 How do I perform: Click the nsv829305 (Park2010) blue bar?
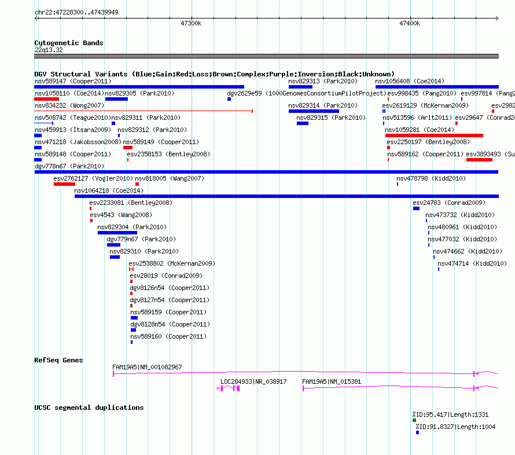(116, 99)
